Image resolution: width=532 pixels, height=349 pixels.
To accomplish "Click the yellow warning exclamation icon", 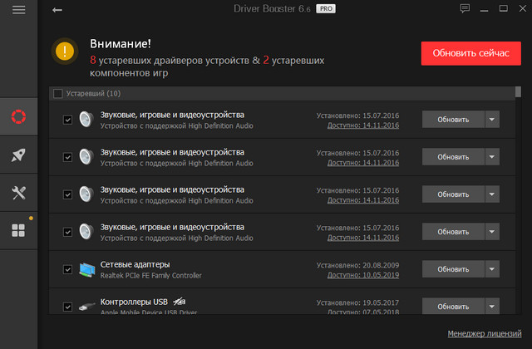I will click(65, 52).
